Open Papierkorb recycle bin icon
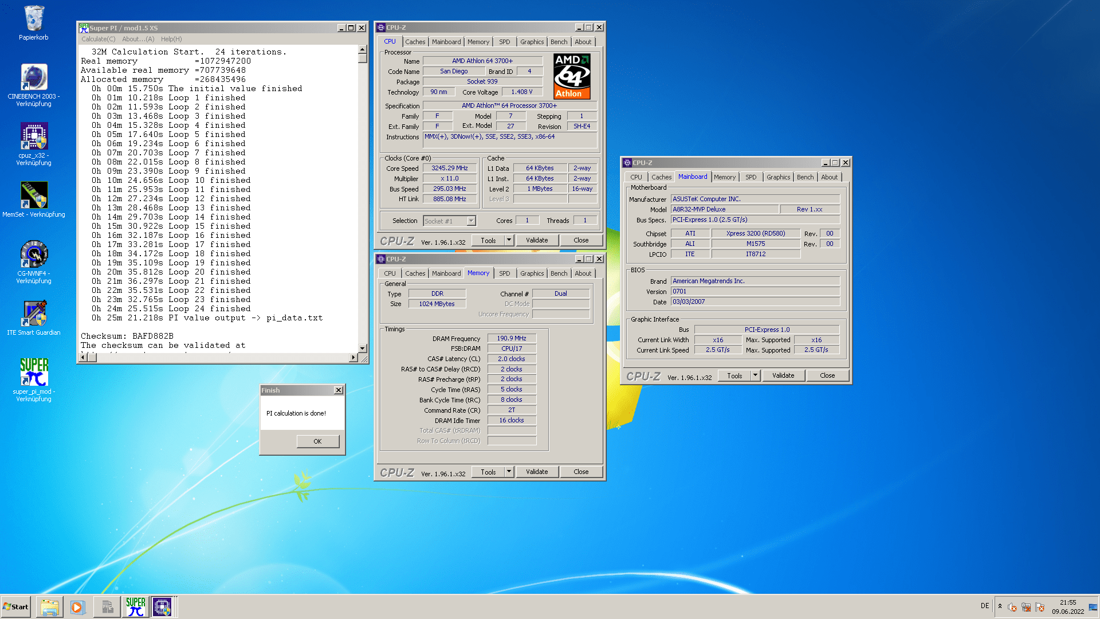The height and width of the screenshot is (619, 1100). tap(34, 23)
